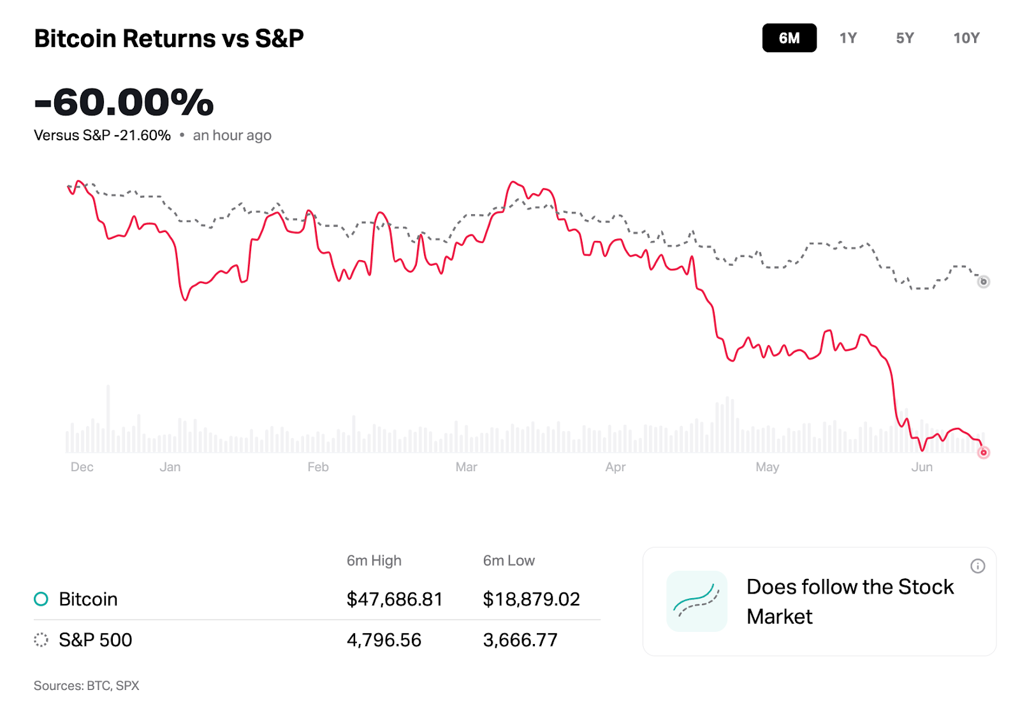Select the Bitcoin legend circle icon
Image resolution: width=1020 pixels, height=704 pixels.
point(40,599)
